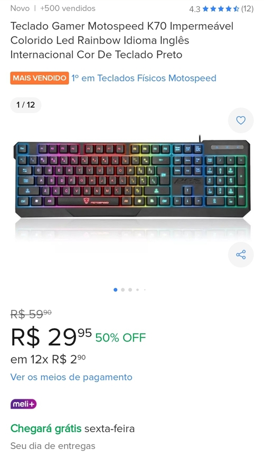Image resolution: width=264 pixels, height=468 pixels.
Task: Click Ver os meios de pagamento
Action: [x=71, y=377]
